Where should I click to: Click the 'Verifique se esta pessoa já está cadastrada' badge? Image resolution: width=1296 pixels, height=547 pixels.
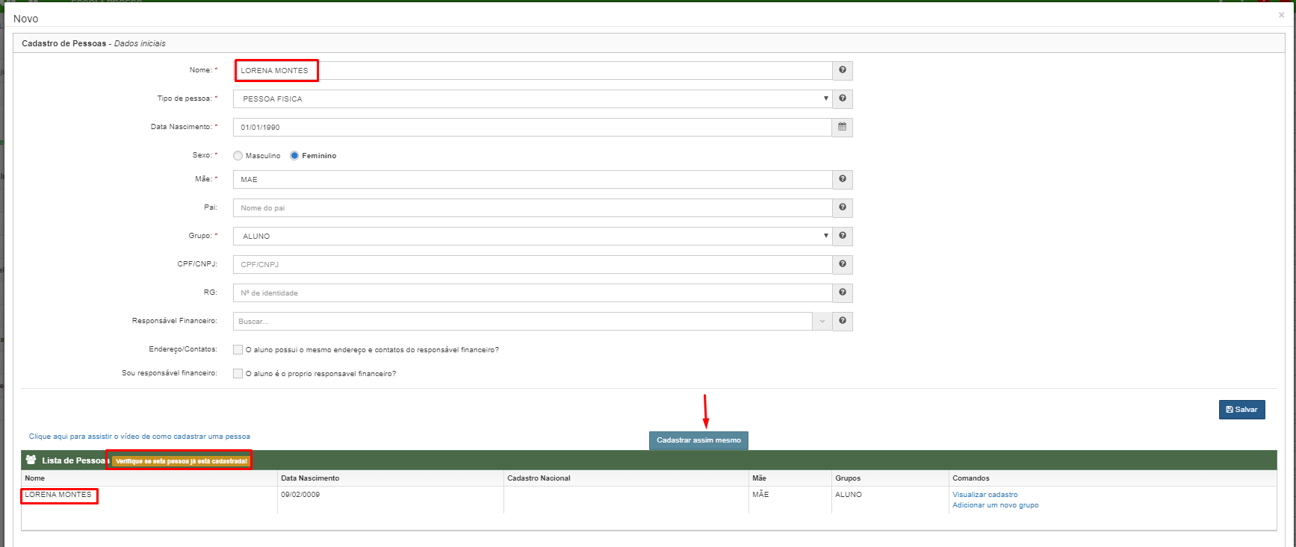click(181, 461)
